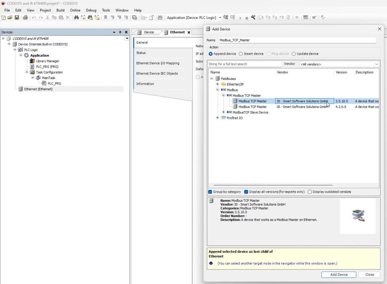This screenshot has width=387, height=284.
Task: Click the Delete X toolbar icon
Action: coord(68,17)
